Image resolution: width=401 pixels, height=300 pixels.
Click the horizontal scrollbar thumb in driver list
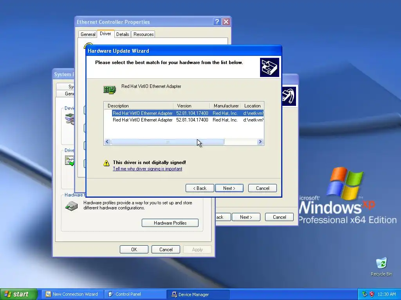[168, 142]
